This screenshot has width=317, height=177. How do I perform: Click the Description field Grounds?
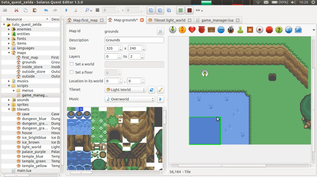coord(134,40)
